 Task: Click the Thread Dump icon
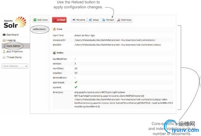coord(4,57)
